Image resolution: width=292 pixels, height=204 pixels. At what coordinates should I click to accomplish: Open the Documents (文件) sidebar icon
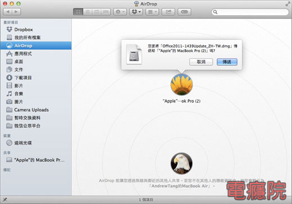point(9,69)
